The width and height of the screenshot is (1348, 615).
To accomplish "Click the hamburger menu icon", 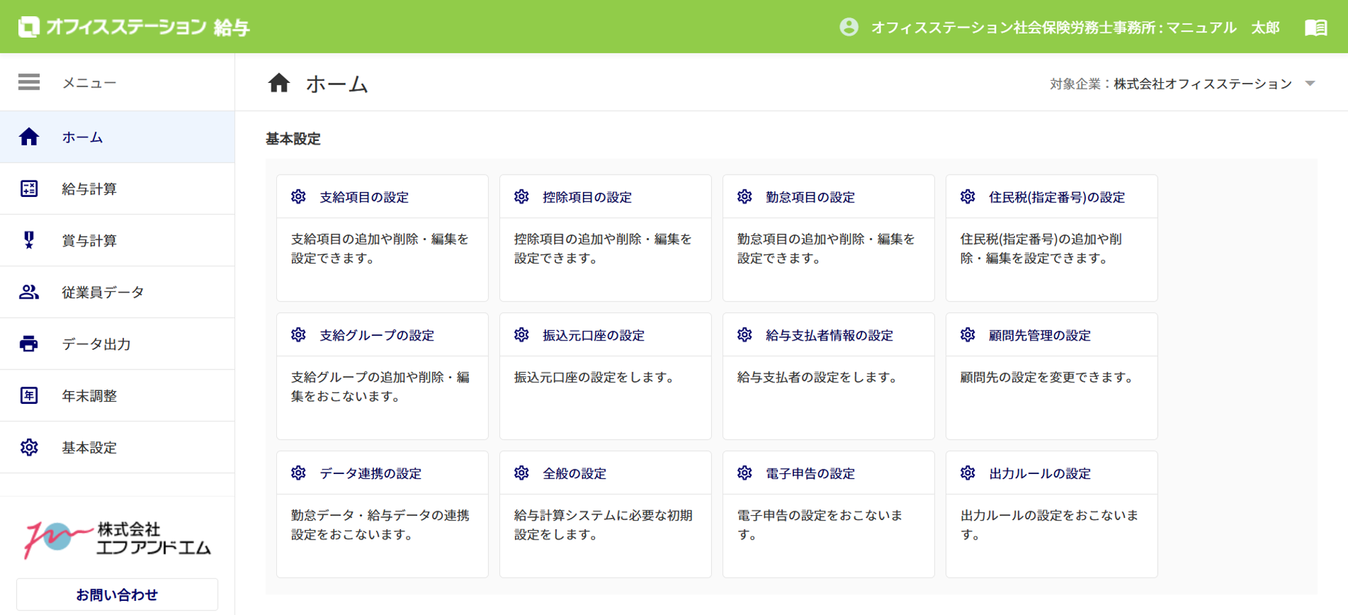I will [29, 82].
